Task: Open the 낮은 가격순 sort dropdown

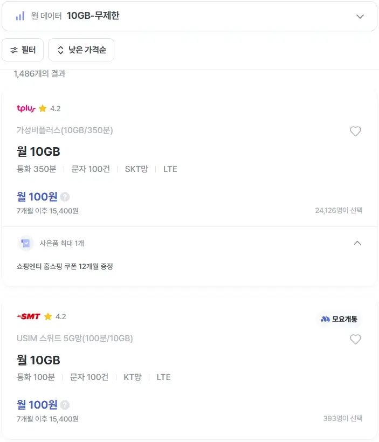Action: (81, 50)
